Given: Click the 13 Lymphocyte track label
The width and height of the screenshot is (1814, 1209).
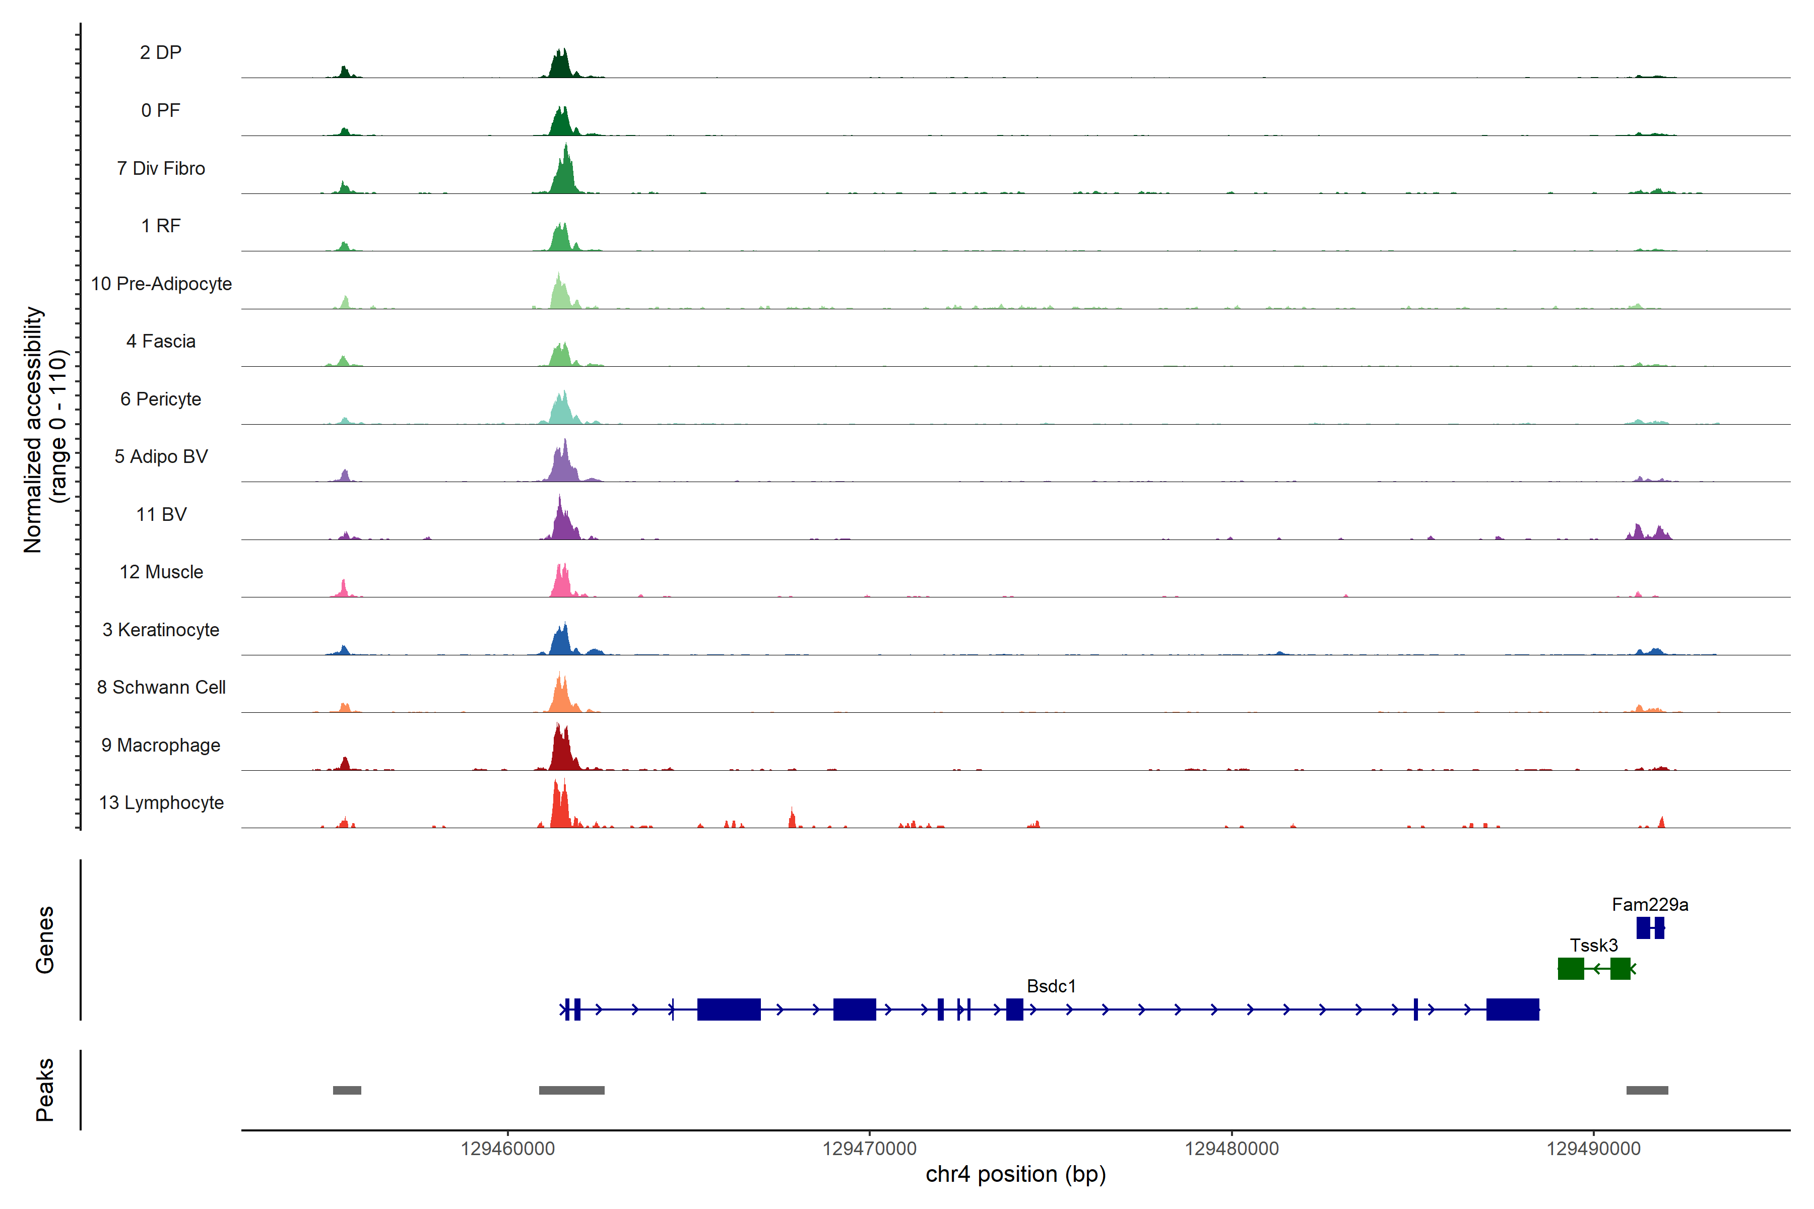Looking at the screenshot, I should pyautogui.click(x=161, y=802).
